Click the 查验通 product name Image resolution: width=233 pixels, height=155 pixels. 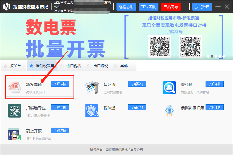[187, 84]
